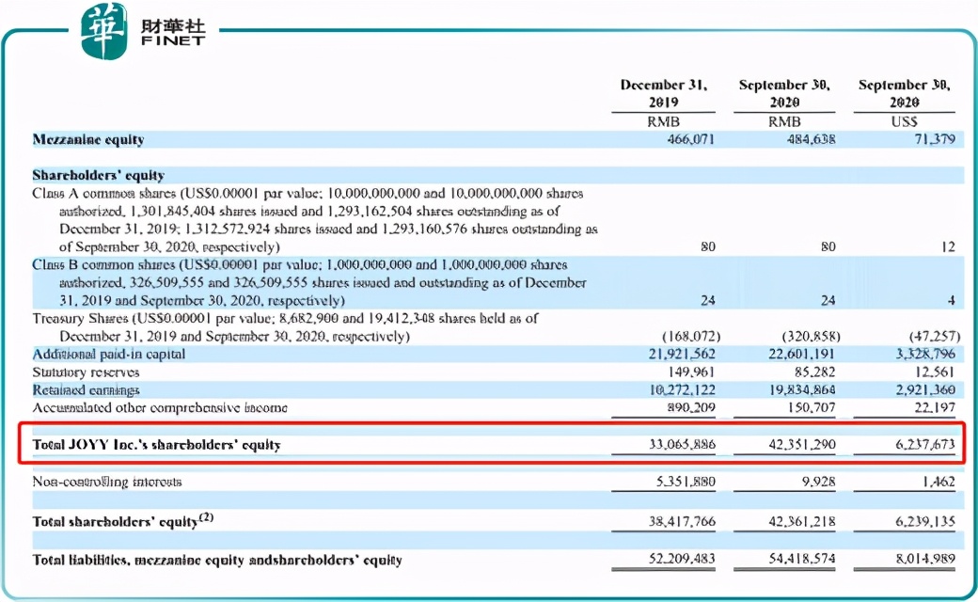Image resolution: width=978 pixels, height=602 pixels.
Task: Click JOYY shareholders' equity value 33,065,886
Action: tap(682, 445)
